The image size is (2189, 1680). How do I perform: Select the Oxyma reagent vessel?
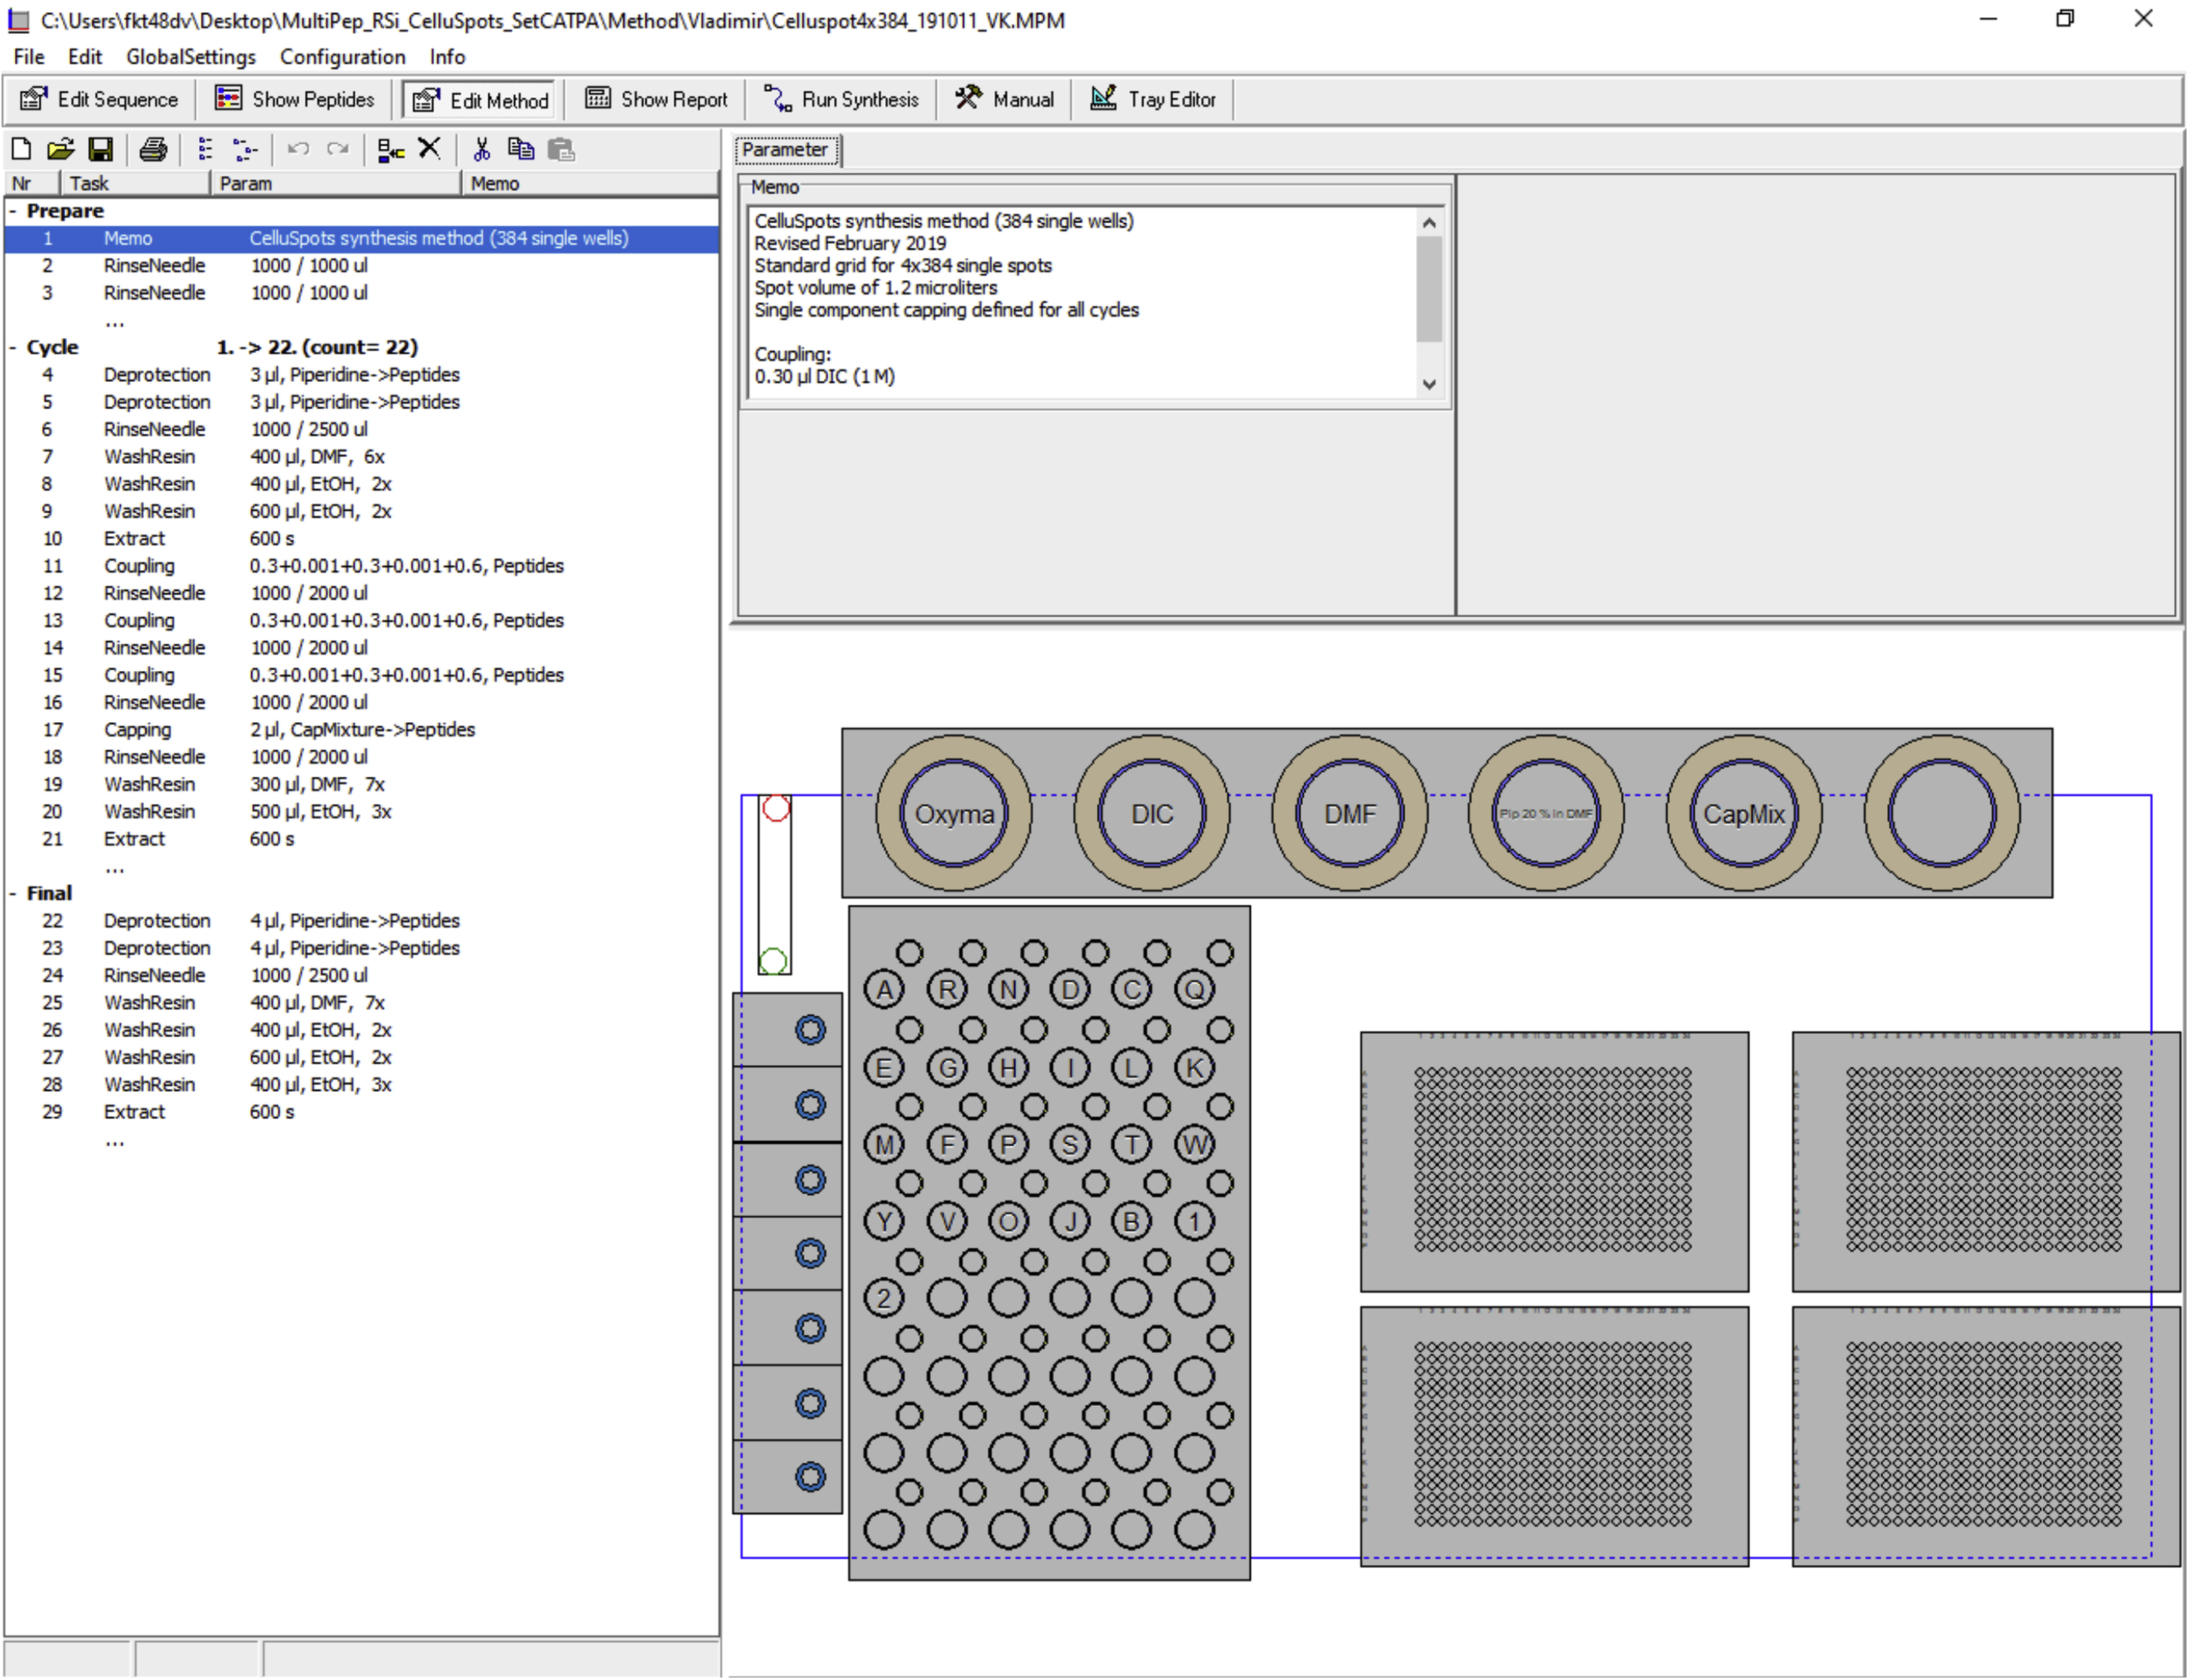coord(954,814)
